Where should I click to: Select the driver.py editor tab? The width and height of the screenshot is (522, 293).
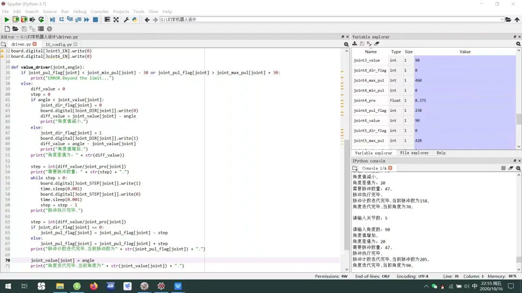(x=21, y=44)
